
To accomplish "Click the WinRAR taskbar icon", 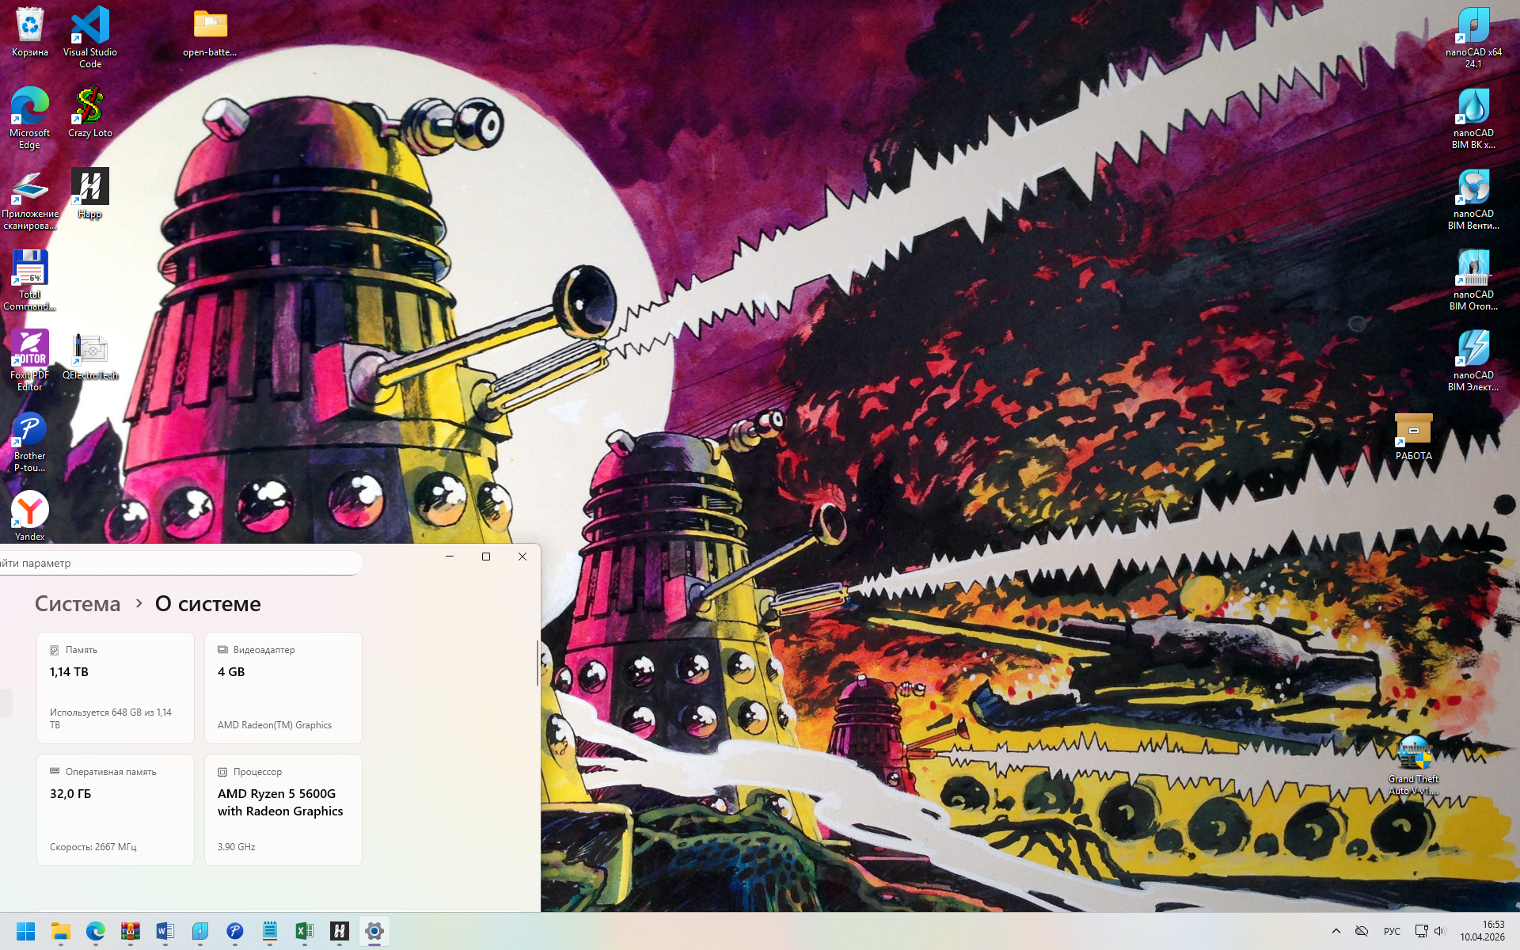I will [x=131, y=931].
